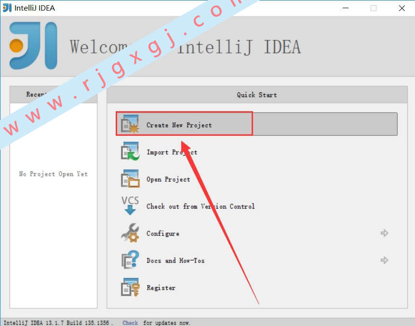This screenshot has height=326, width=415.
Task: Click the Register key icon
Action: pos(130,287)
